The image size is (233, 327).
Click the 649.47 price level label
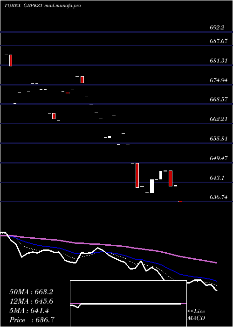(x=219, y=158)
